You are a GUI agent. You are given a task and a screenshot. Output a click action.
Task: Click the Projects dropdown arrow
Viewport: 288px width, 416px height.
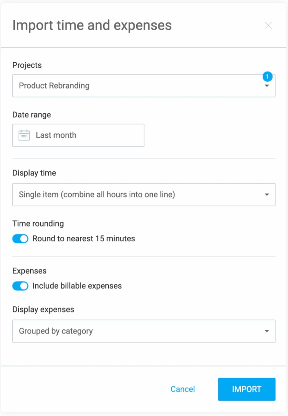[267, 86]
